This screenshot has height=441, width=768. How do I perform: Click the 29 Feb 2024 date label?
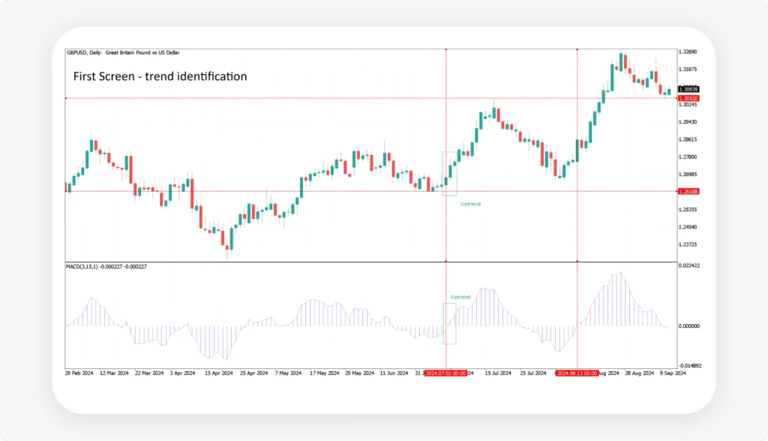[x=79, y=373]
